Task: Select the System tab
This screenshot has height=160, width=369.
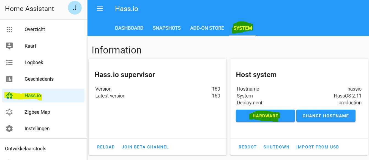Action: coord(242,28)
